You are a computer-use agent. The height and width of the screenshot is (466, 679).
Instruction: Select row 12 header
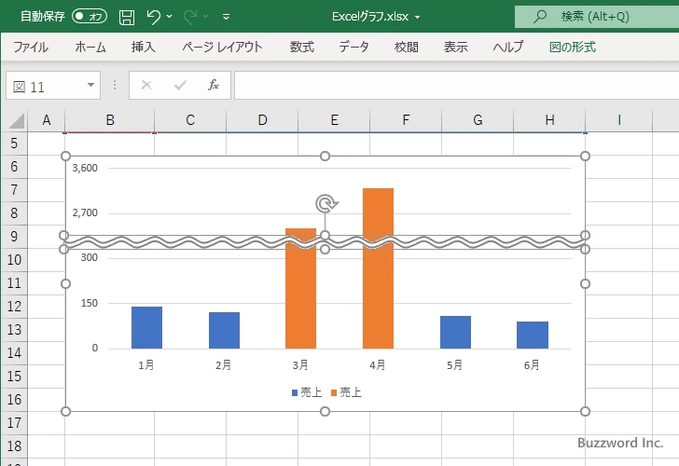(14, 307)
